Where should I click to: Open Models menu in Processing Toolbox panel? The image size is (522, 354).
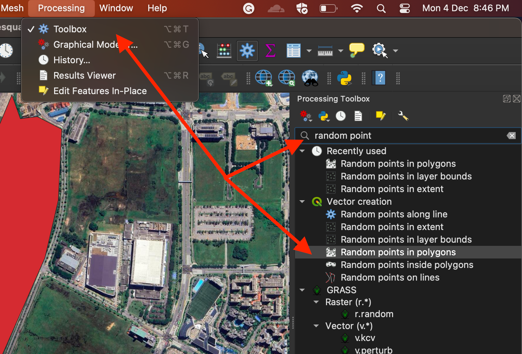coord(306,116)
